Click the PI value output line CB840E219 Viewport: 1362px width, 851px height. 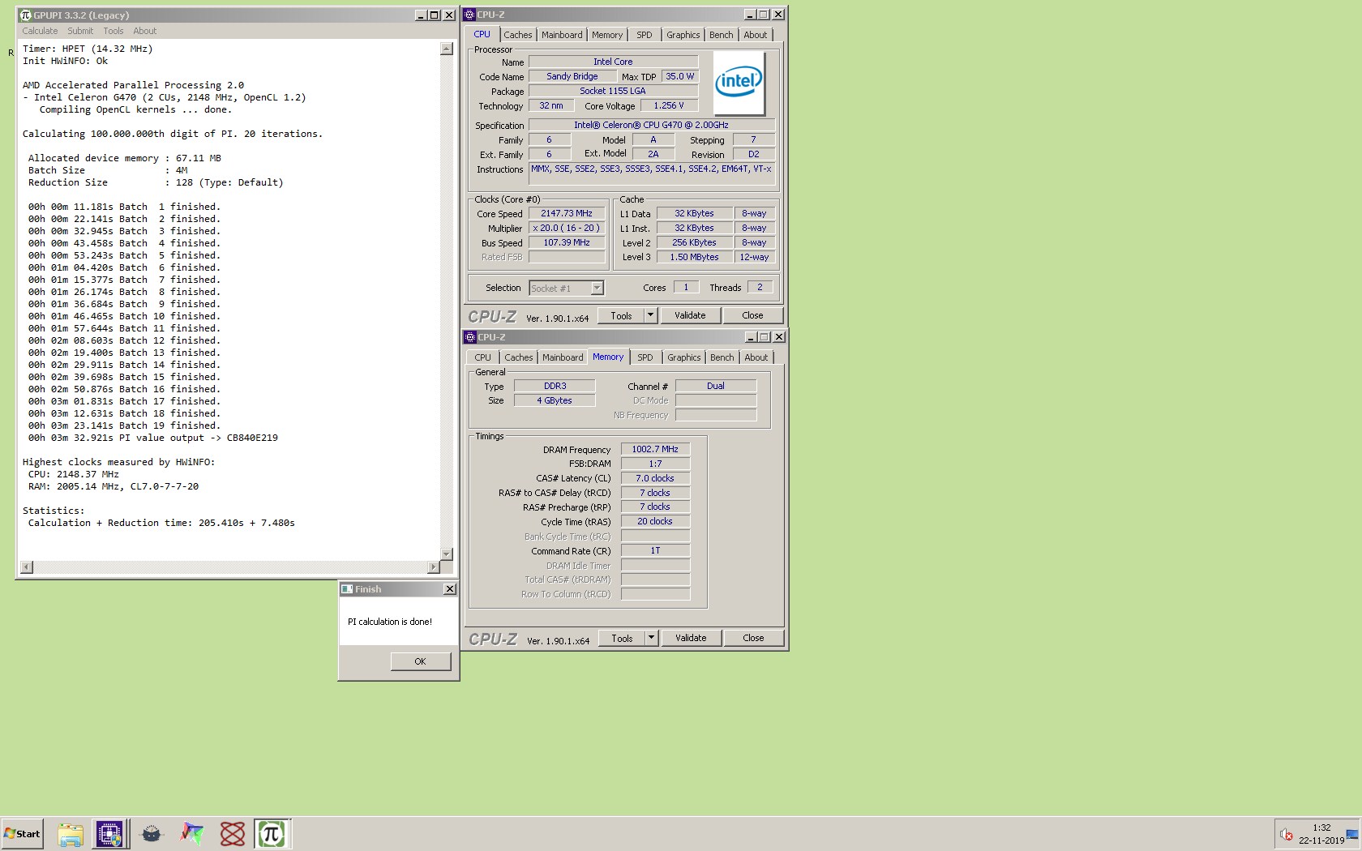(x=153, y=438)
